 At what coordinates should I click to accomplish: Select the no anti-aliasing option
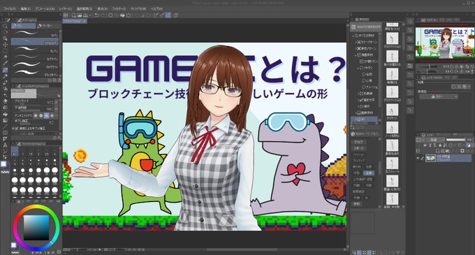(x=36, y=115)
